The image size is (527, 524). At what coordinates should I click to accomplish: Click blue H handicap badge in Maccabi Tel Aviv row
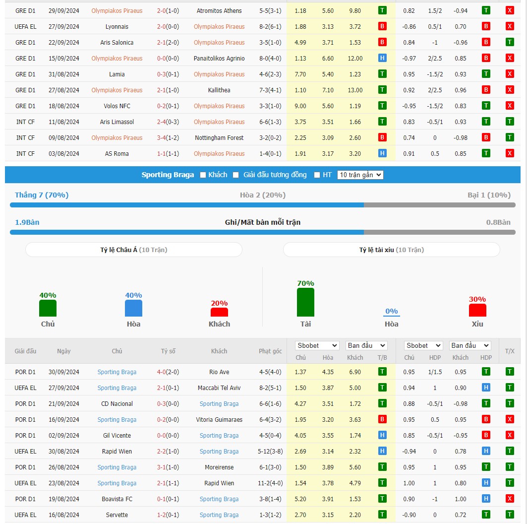pyautogui.click(x=486, y=388)
